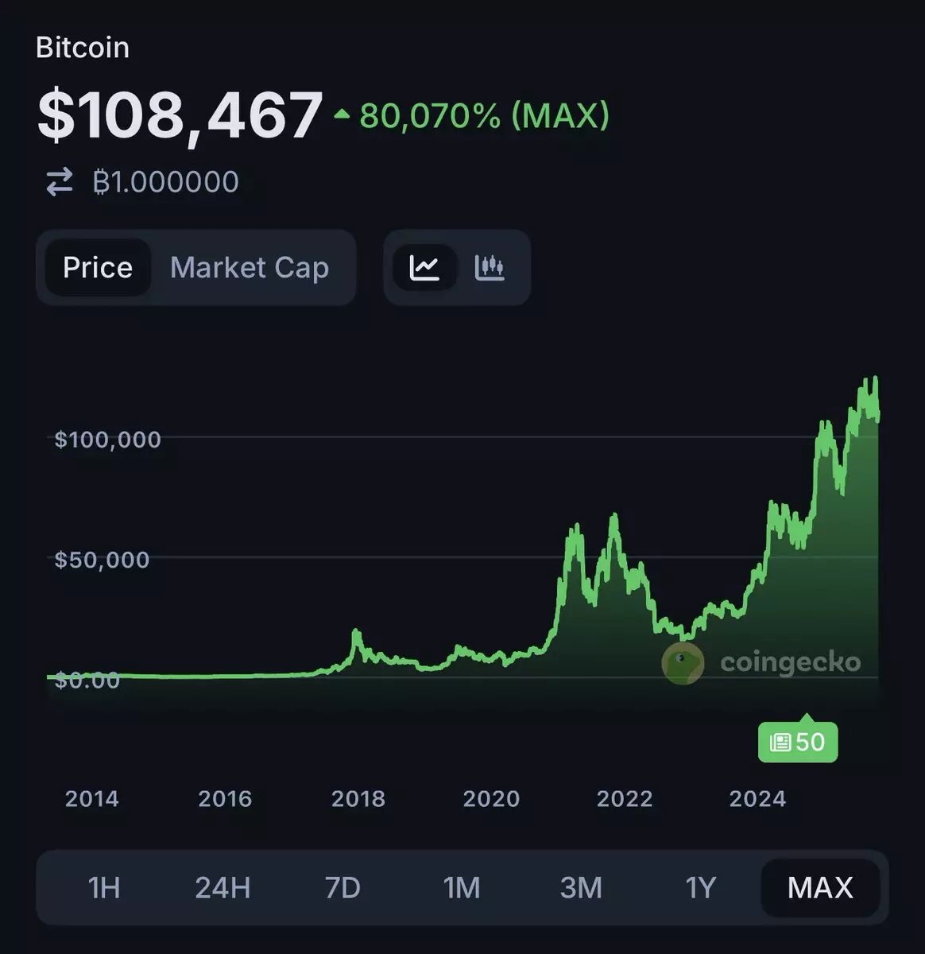Viewport: 925px width, 954px height.
Task: Select the MAX time range
Action: (x=820, y=887)
